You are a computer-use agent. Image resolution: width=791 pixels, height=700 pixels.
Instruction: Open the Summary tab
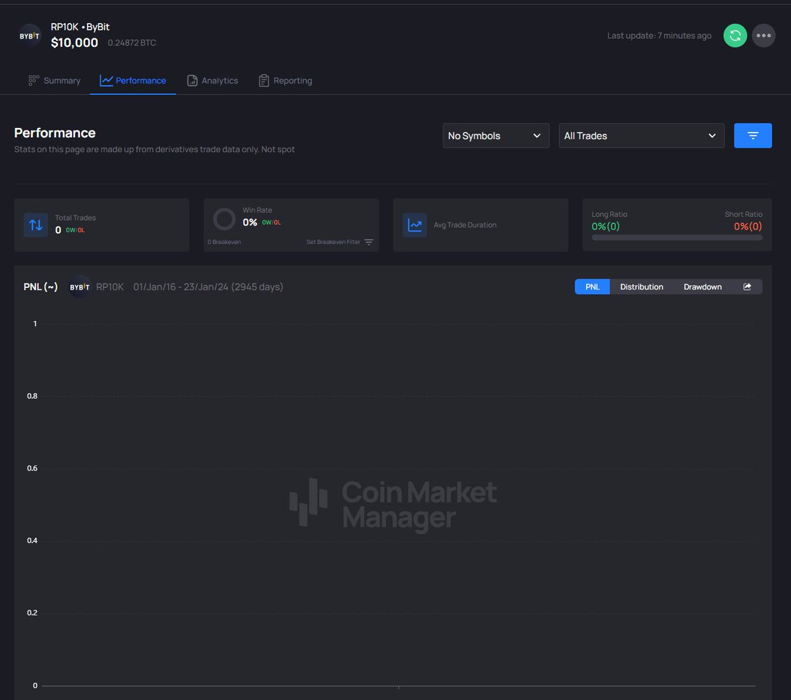[54, 80]
